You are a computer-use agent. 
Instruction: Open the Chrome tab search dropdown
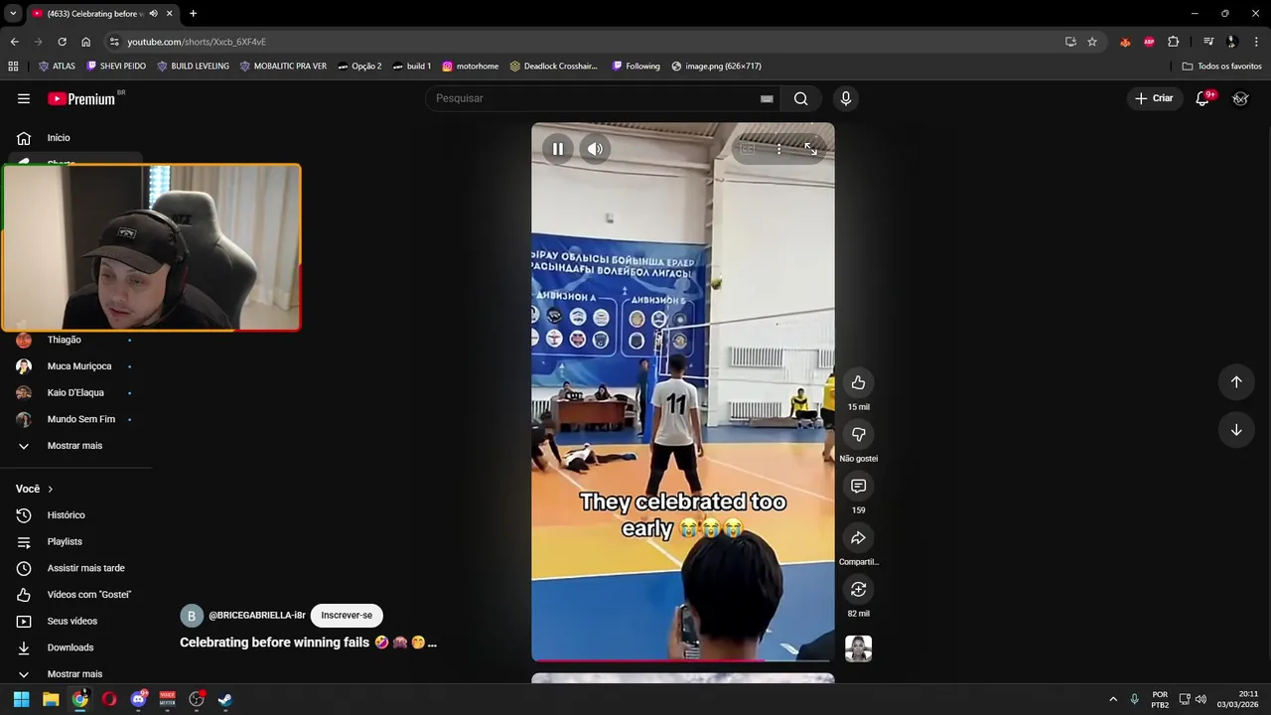coord(13,14)
